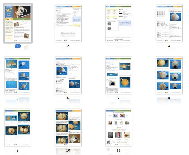Click the number 6 label below thumbnail
The height and width of the screenshot is (155, 189).
click(x=68, y=98)
